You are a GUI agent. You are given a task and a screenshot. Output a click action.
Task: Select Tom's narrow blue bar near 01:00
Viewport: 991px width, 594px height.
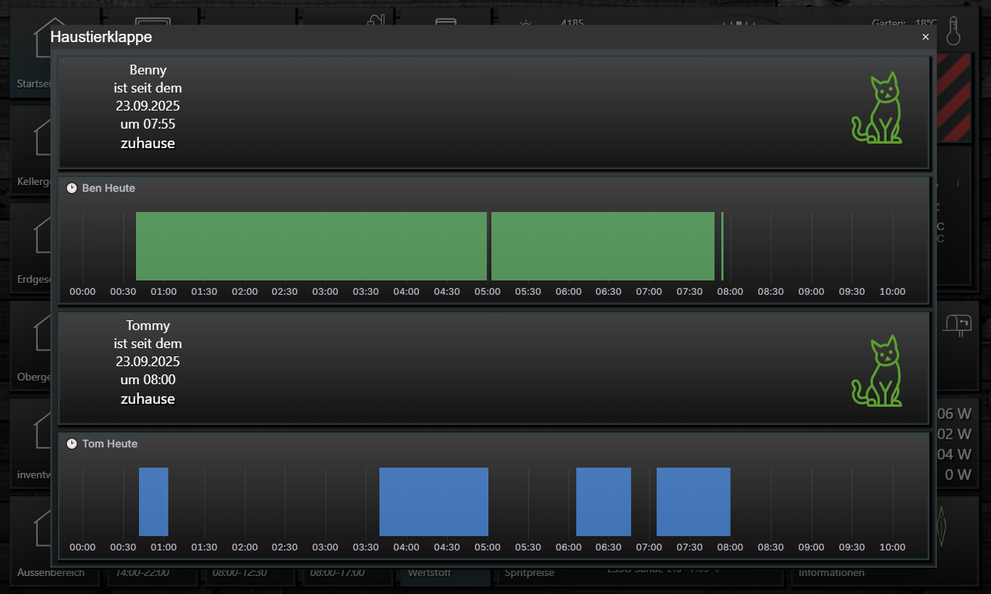coord(153,502)
